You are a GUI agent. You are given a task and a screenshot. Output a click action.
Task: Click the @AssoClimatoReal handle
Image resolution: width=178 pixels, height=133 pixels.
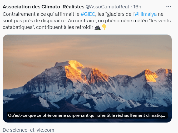[x=107, y=7]
